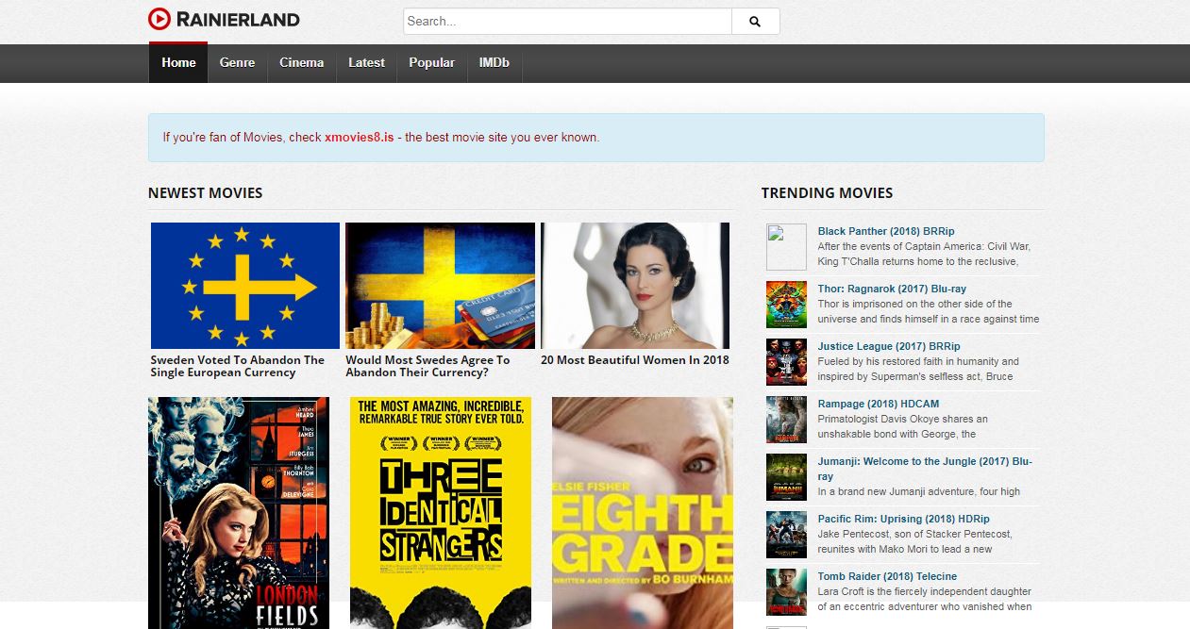The width and height of the screenshot is (1190, 629).
Task: Click the 'TRENDING MOVIES' heading
Action: (827, 192)
